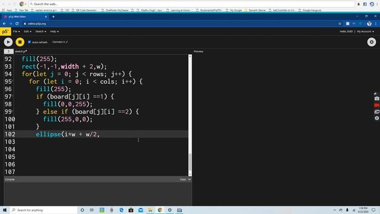Click the Play sketch button
The width and height of the screenshot is (380, 214).
[8, 42]
